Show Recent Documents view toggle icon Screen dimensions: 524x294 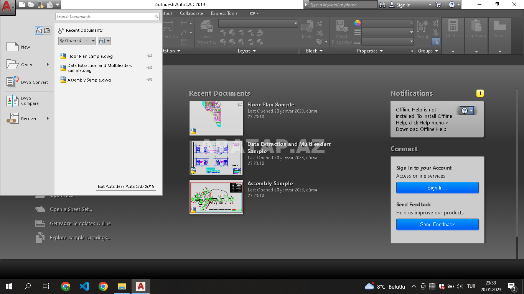point(39,30)
